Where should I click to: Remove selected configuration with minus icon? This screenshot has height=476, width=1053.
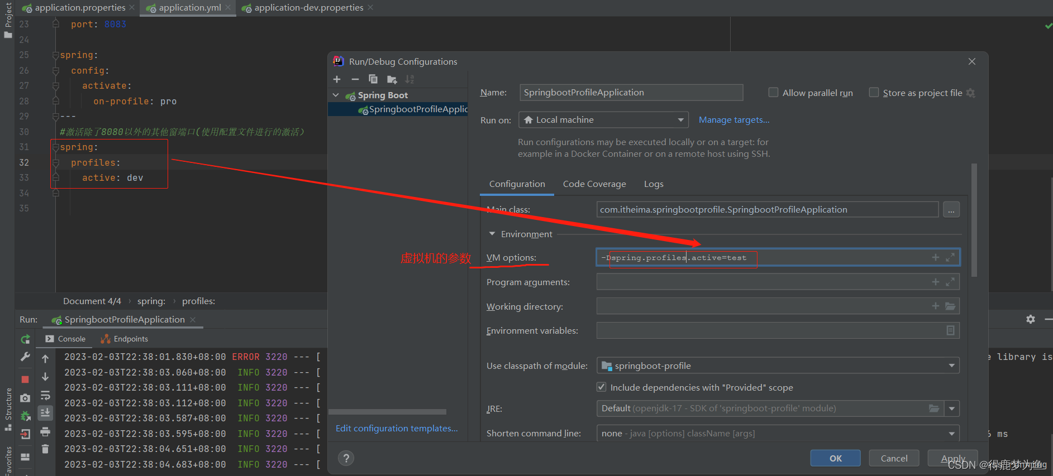click(x=355, y=79)
